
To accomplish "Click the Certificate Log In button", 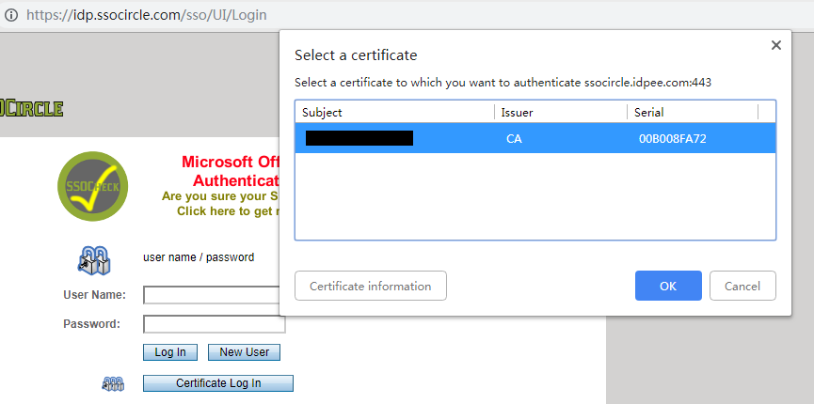I will (218, 383).
